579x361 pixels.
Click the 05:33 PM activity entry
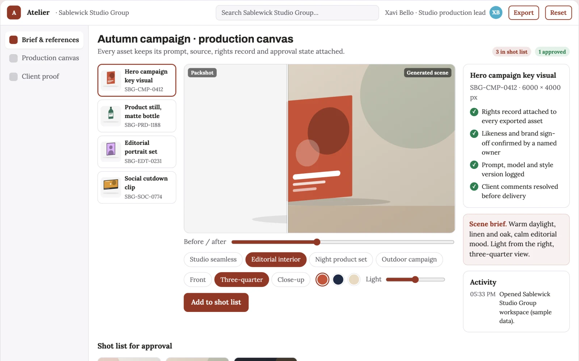pyautogui.click(x=516, y=308)
